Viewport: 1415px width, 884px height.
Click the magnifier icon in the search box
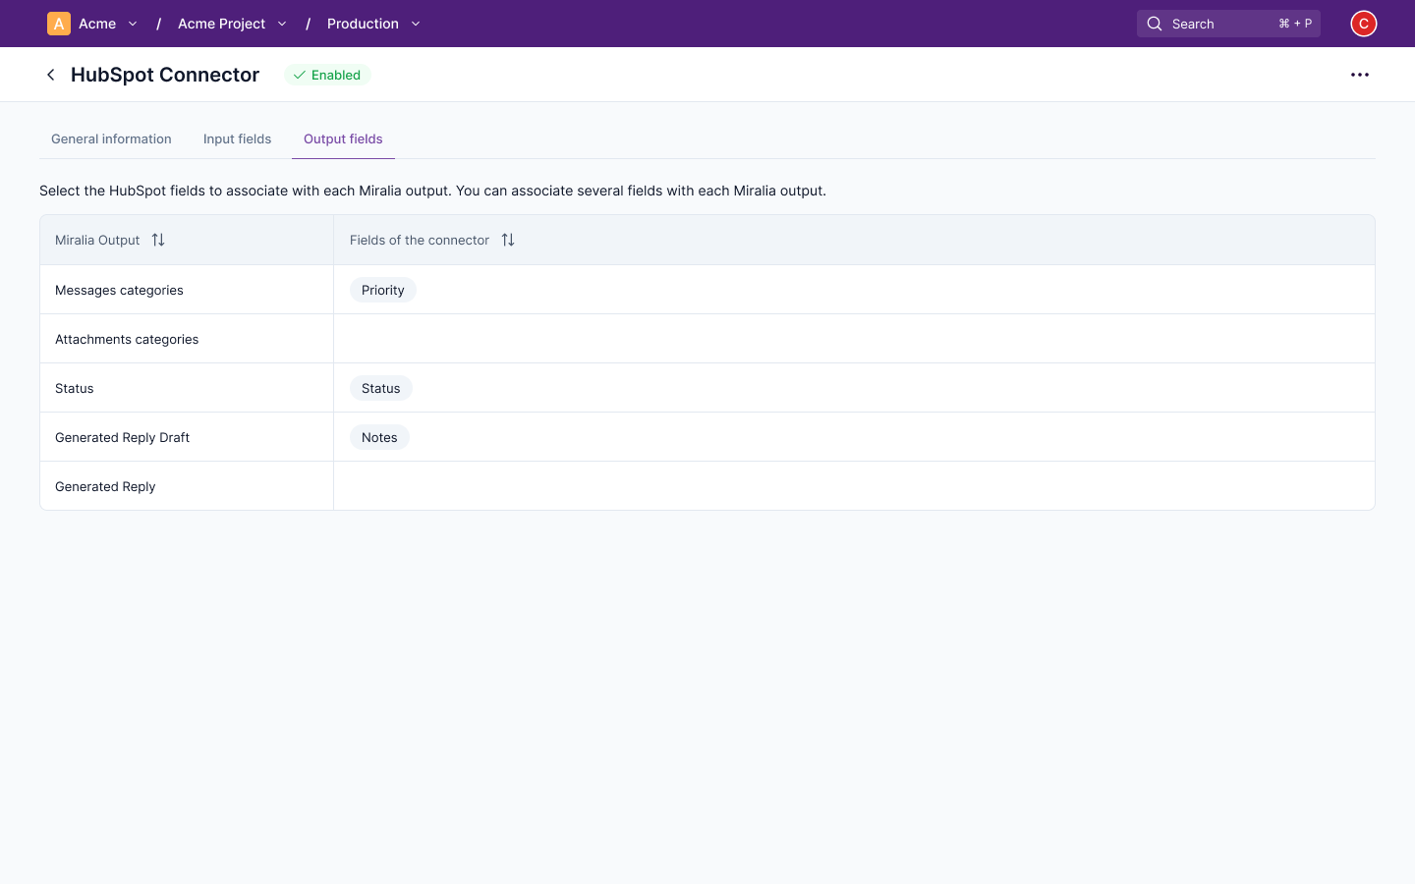point(1155,24)
